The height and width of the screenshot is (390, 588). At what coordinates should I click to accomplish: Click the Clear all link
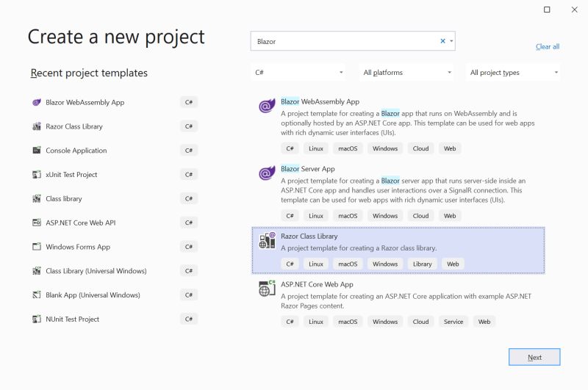[x=547, y=46]
